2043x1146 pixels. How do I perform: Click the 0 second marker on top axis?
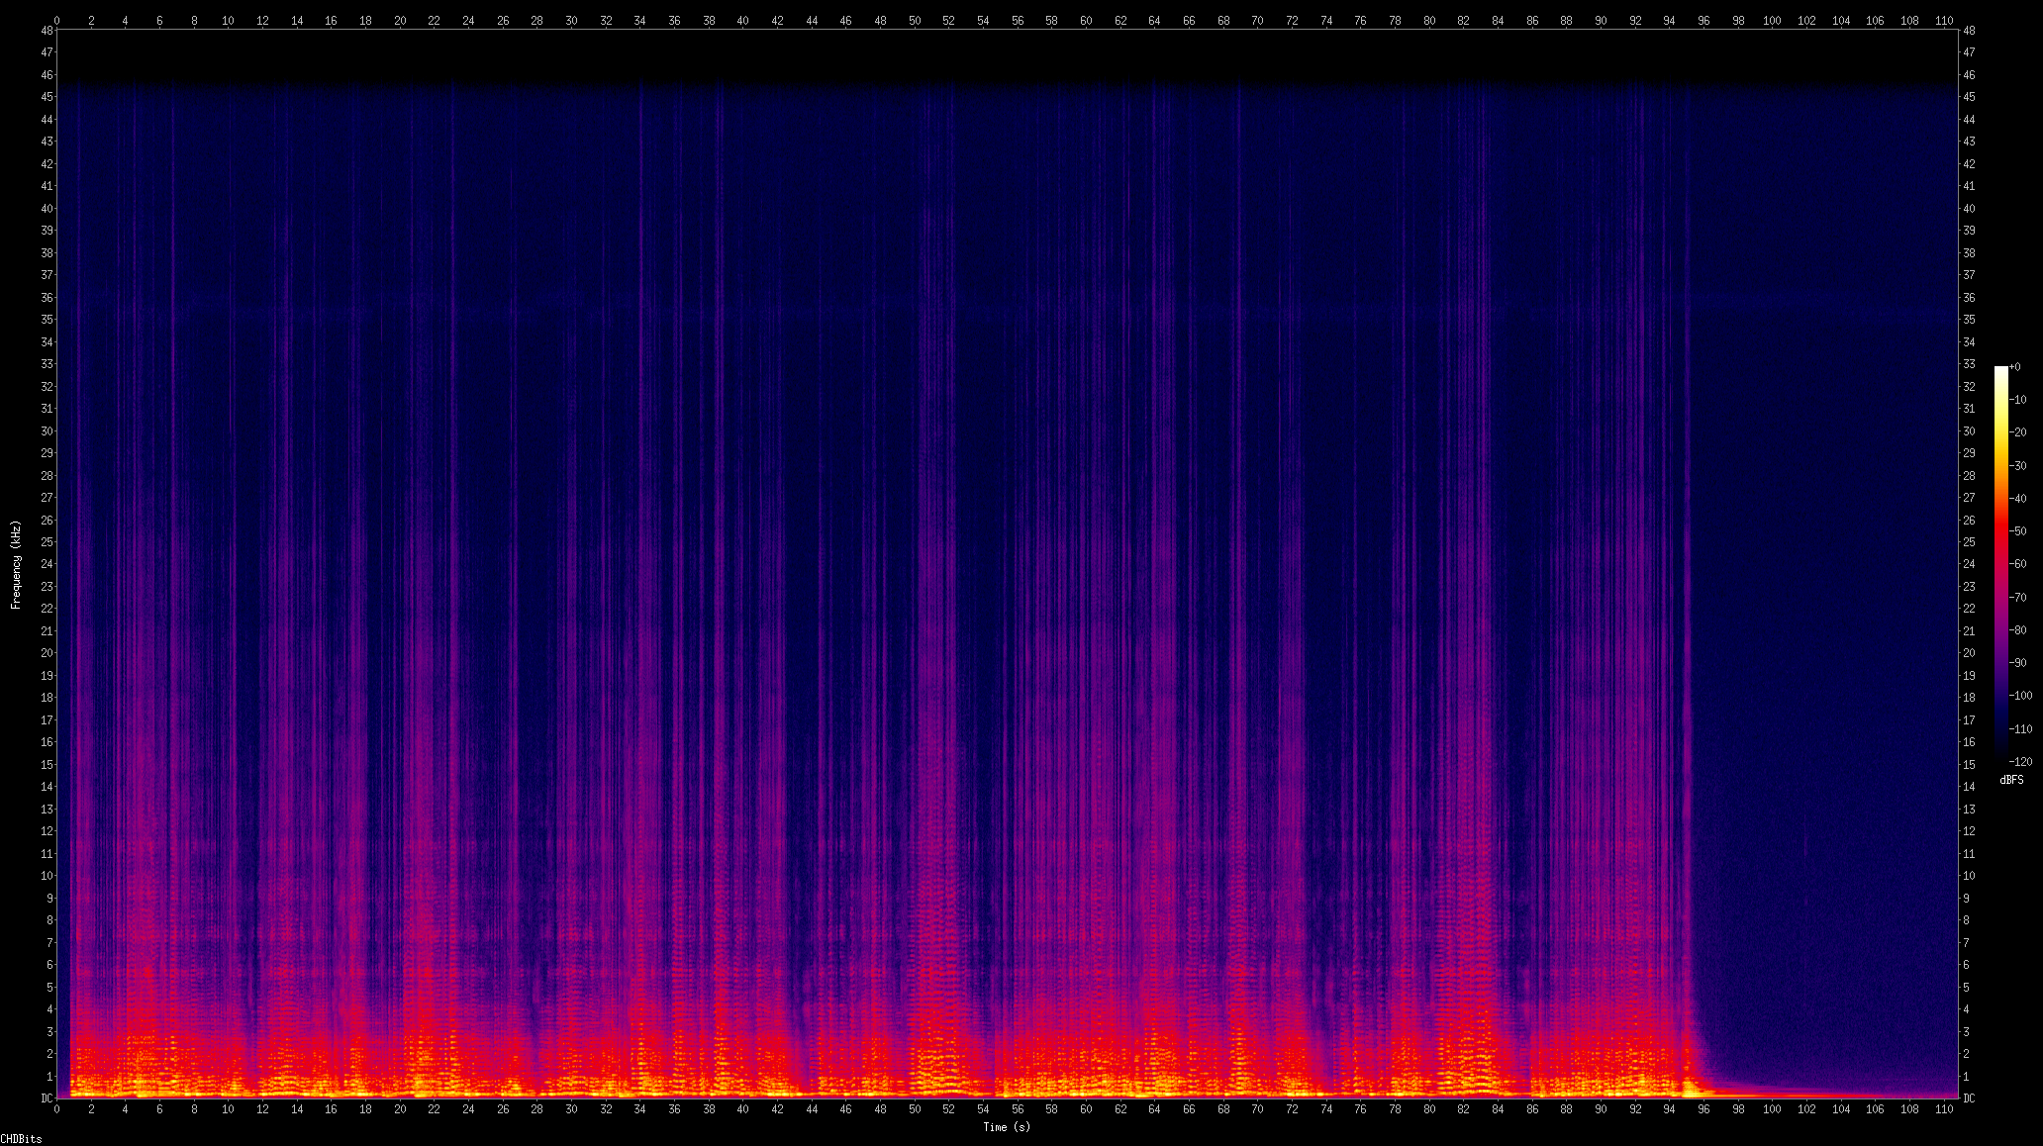[56, 20]
